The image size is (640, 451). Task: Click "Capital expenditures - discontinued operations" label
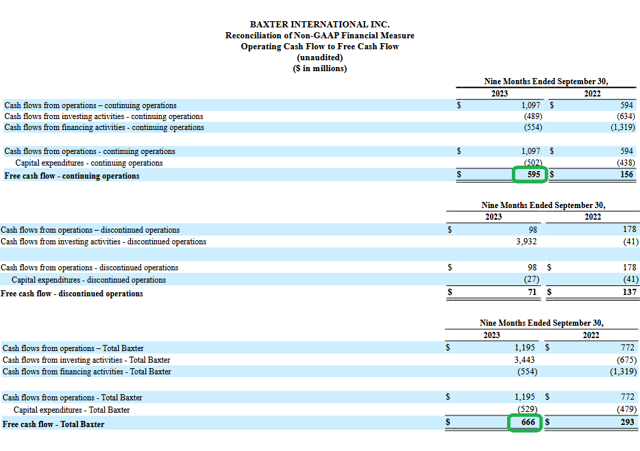pos(88,280)
